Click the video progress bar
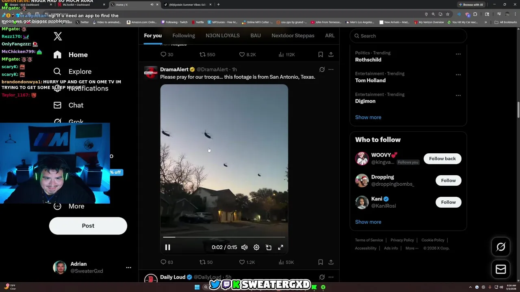The image size is (520, 292). tap(224, 237)
